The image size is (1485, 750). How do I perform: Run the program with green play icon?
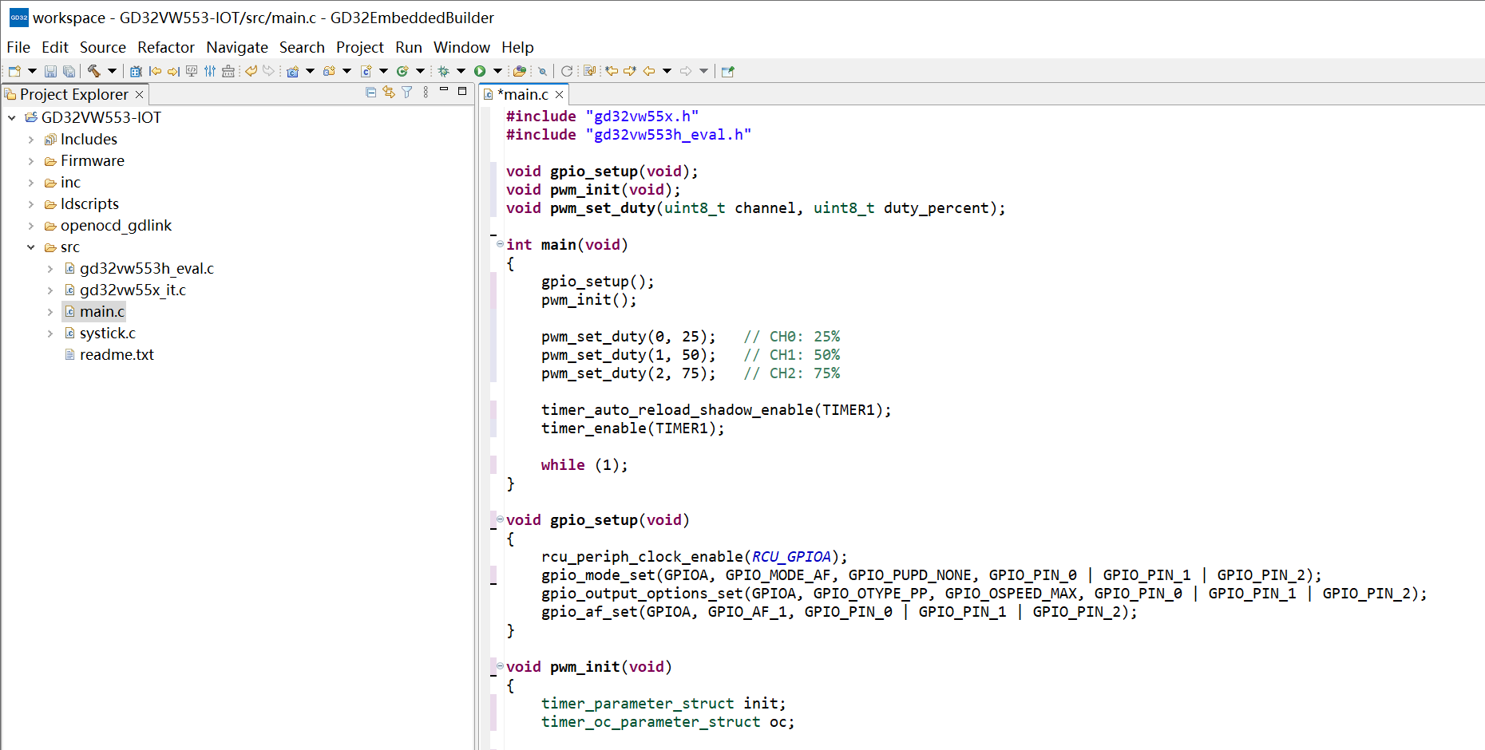coord(480,71)
